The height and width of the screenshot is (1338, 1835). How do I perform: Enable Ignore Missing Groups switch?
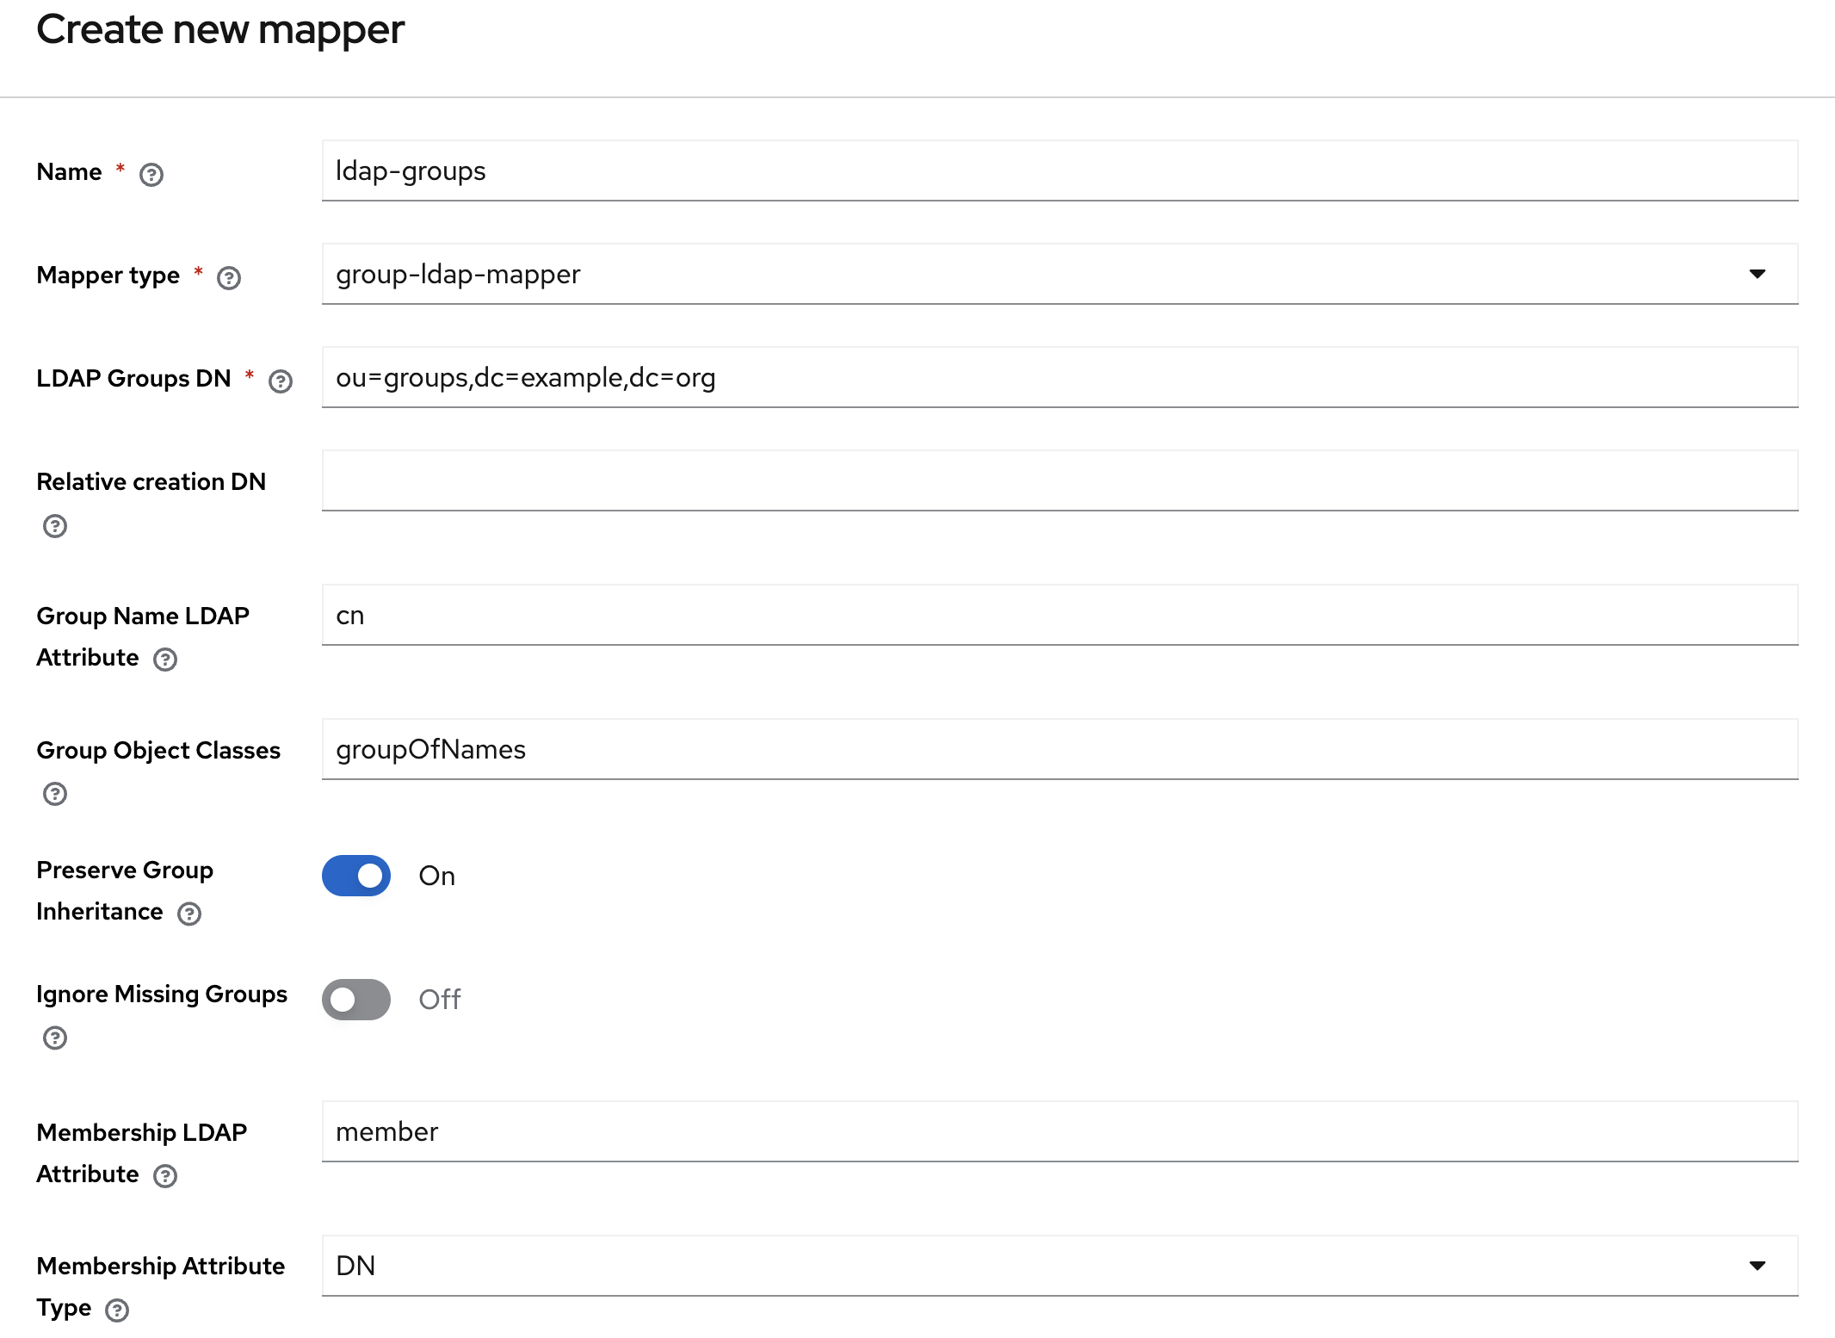[356, 1000]
